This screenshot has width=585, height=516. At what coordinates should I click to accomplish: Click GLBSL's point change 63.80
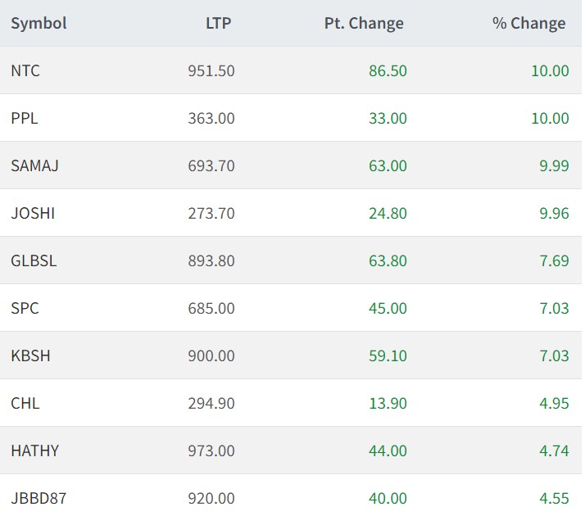(x=388, y=261)
